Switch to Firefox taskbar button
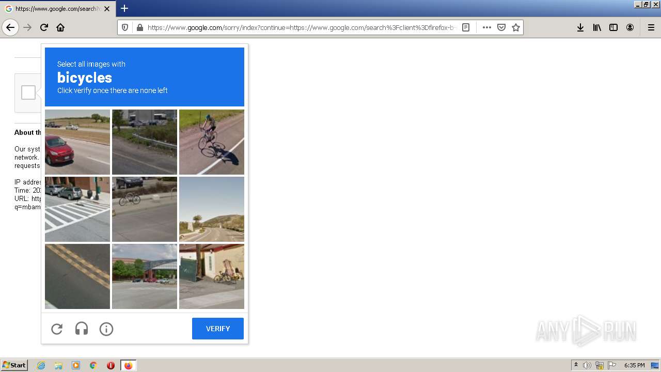This screenshot has width=661, height=372. click(x=128, y=365)
